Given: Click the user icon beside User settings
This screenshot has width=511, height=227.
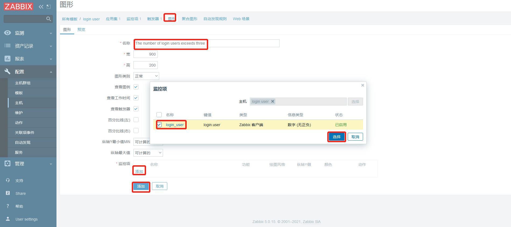Looking at the screenshot, I should 8,219.
